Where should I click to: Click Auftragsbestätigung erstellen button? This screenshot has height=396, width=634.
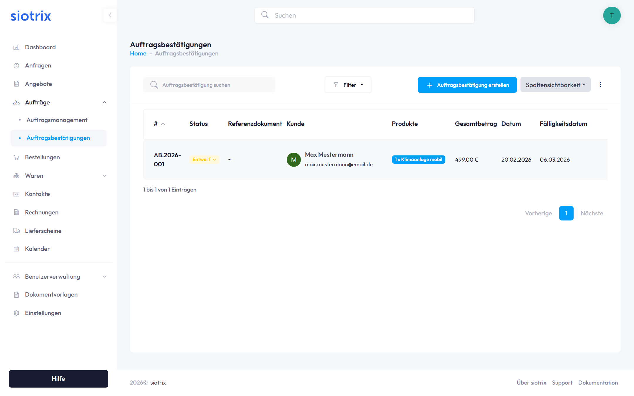467,85
